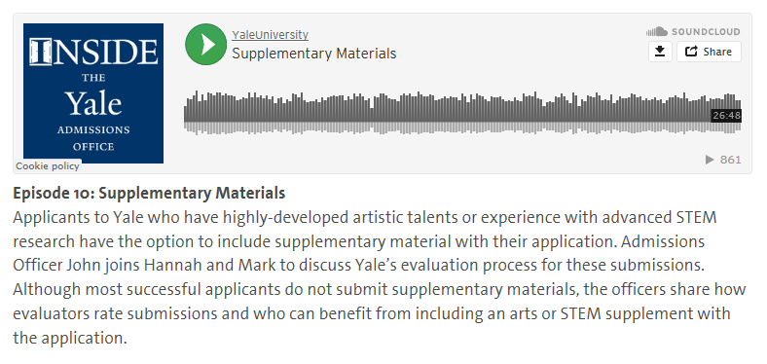Click the ADMISSIONS OFFICE text in artwork

point(93,138)
